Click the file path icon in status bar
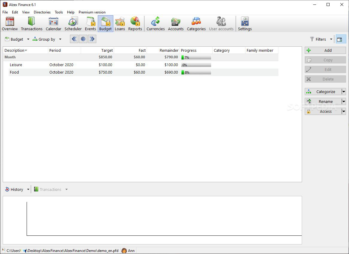 pyautogui.click(x=4, y=251)
